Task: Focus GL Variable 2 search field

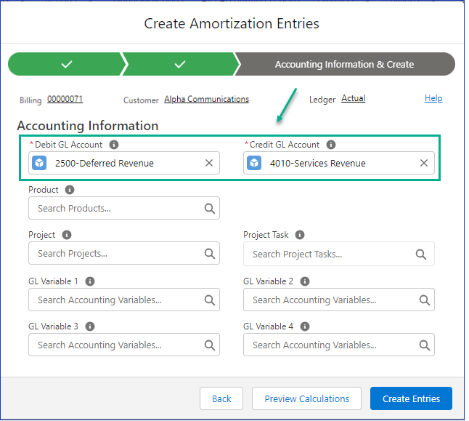Action: pyautogui.click(x=339, y=300)
